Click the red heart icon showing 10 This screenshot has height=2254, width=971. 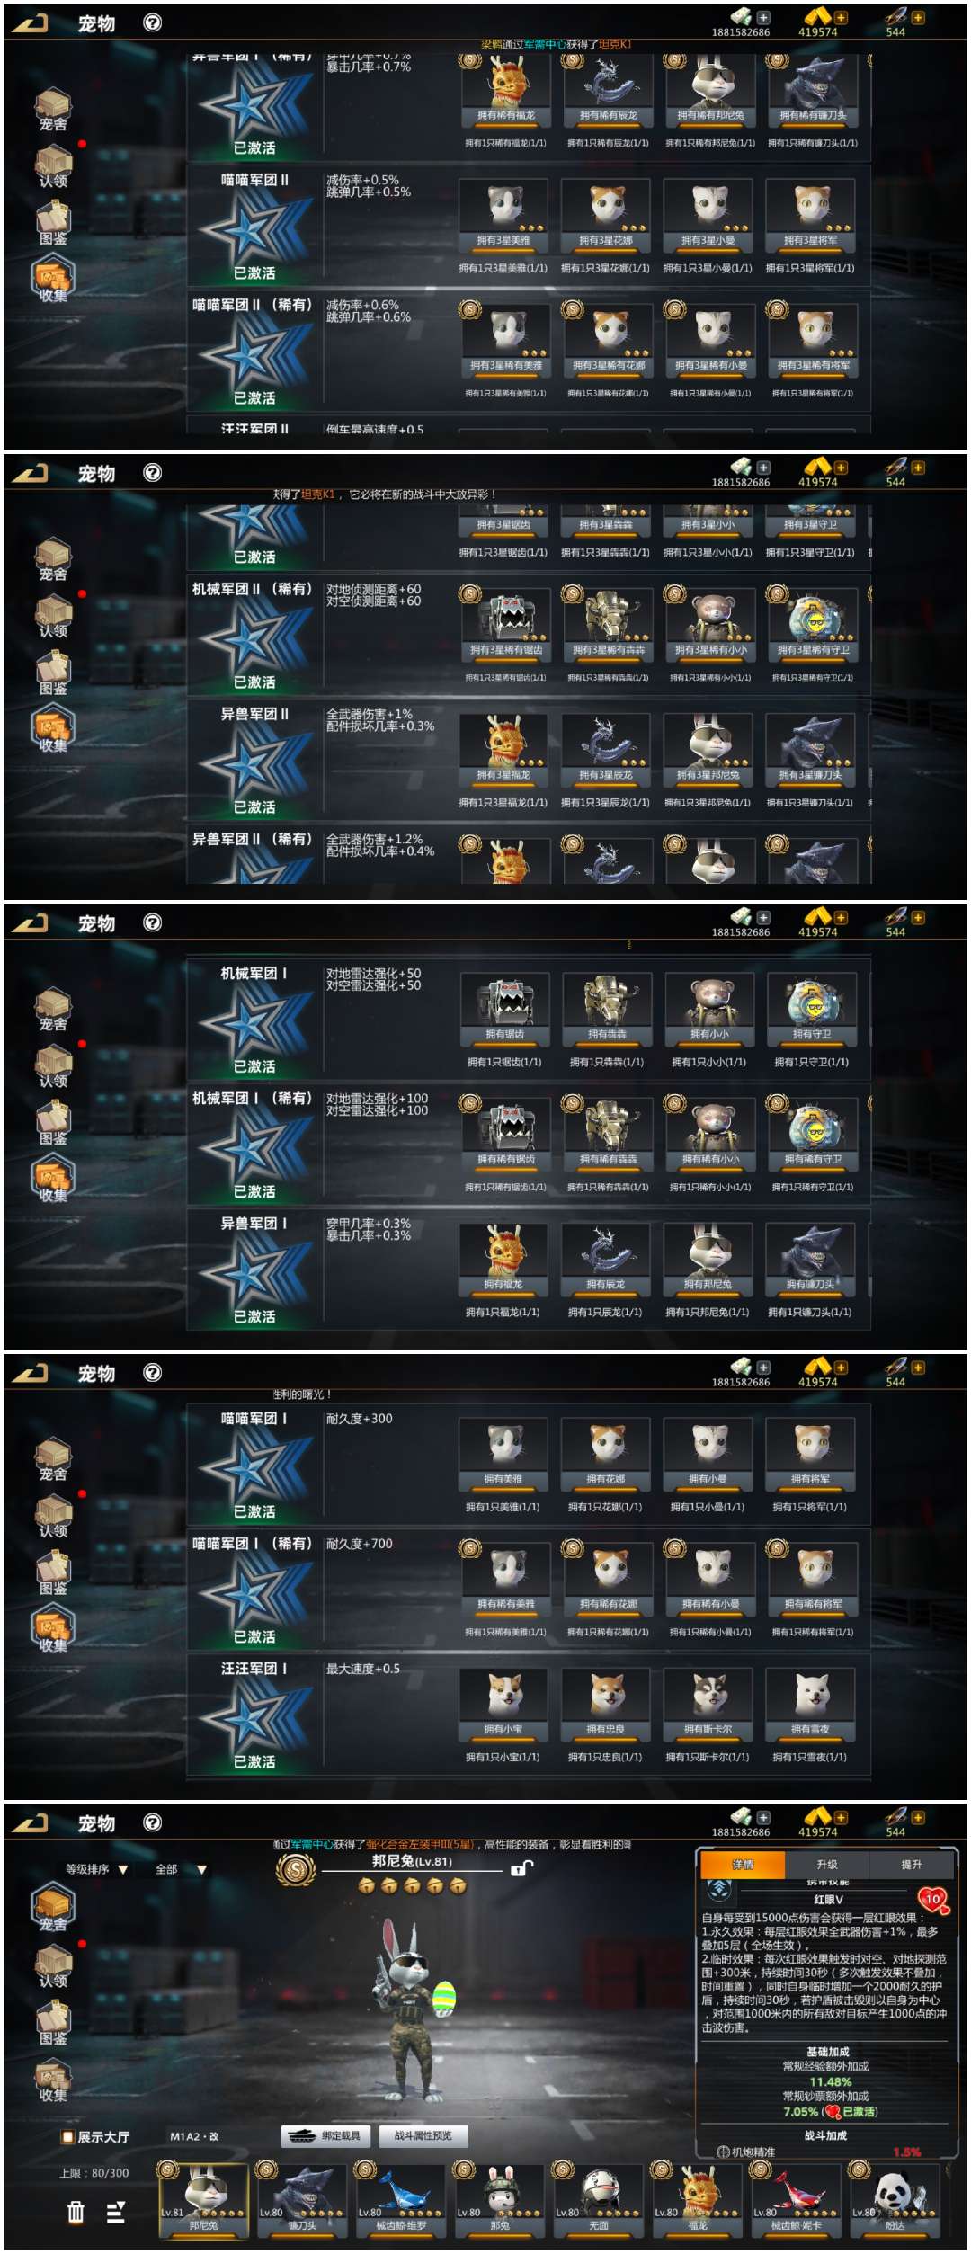tap(933, 1900)
